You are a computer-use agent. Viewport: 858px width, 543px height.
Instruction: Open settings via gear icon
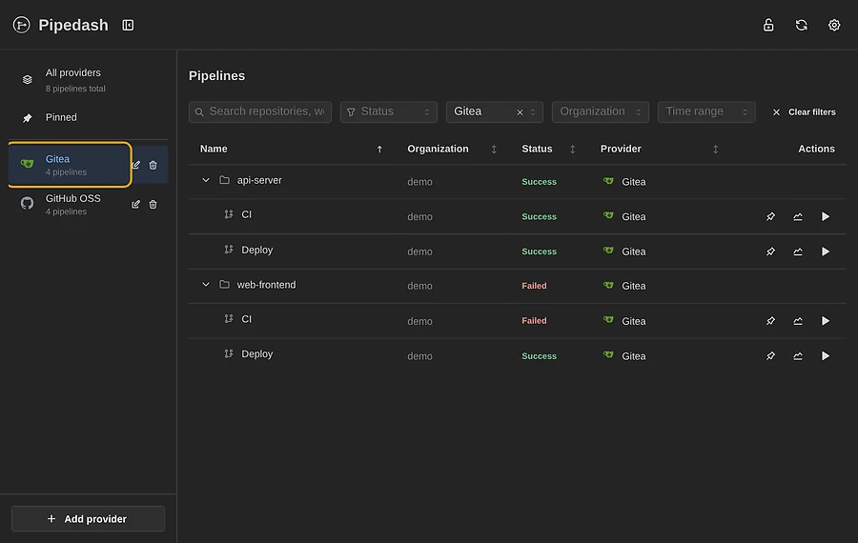(834, 25)
